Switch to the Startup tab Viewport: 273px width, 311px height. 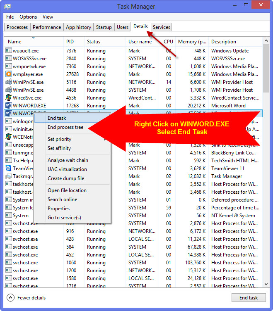(104, 27)
